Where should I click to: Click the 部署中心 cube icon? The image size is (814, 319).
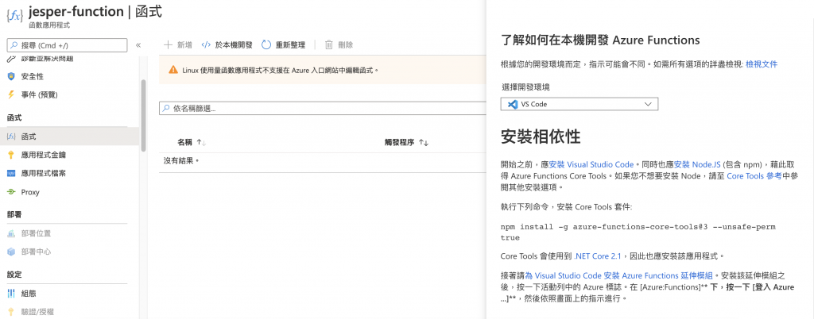click(x=11, y=252)
